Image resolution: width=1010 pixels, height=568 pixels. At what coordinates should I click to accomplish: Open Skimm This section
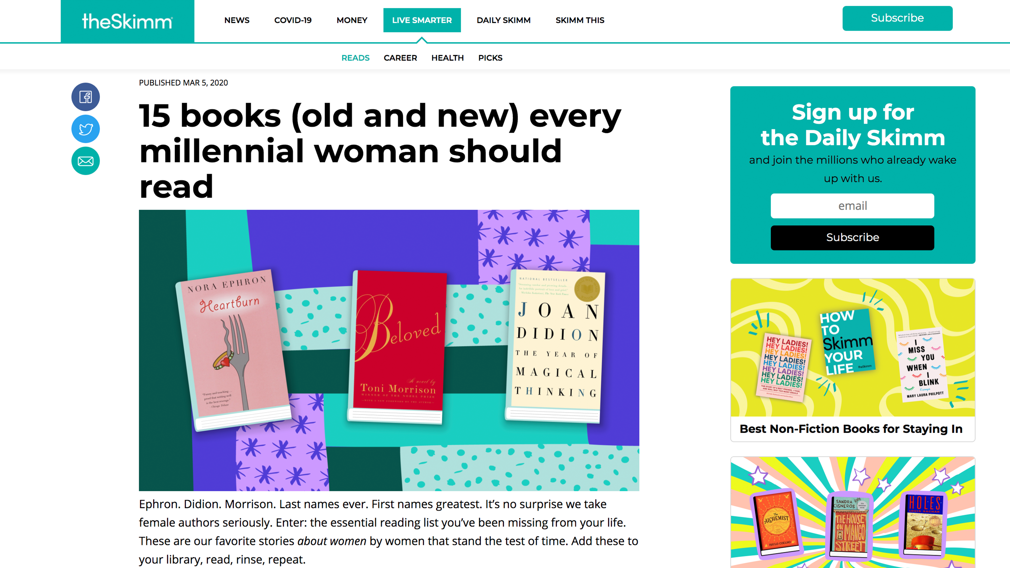[x=580, y=20]
